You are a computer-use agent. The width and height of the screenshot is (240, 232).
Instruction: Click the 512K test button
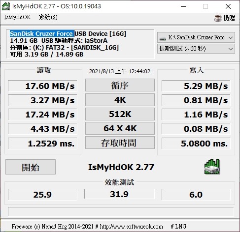[x=120, y=114]
